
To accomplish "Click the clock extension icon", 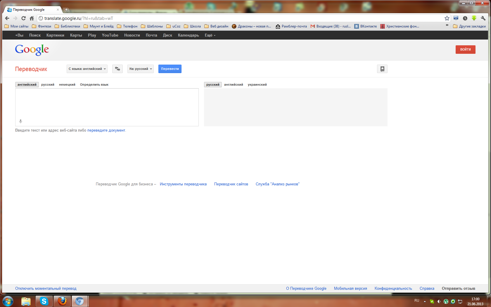I will pos(465,18).
